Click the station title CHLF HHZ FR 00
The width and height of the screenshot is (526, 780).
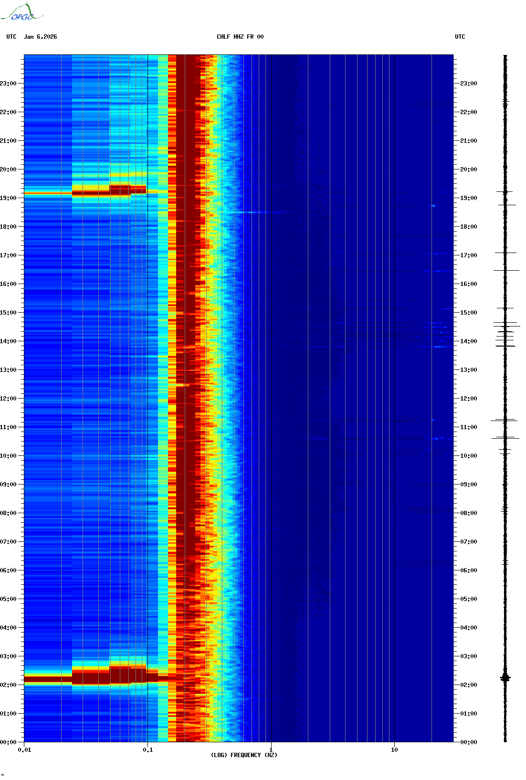click(x=240, y=37)
